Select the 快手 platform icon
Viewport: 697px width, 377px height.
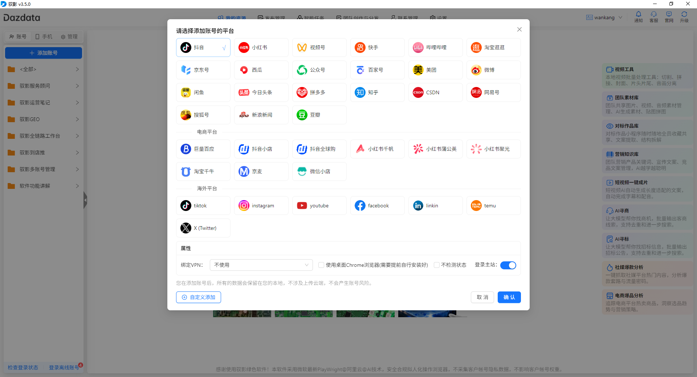(360, 47)
